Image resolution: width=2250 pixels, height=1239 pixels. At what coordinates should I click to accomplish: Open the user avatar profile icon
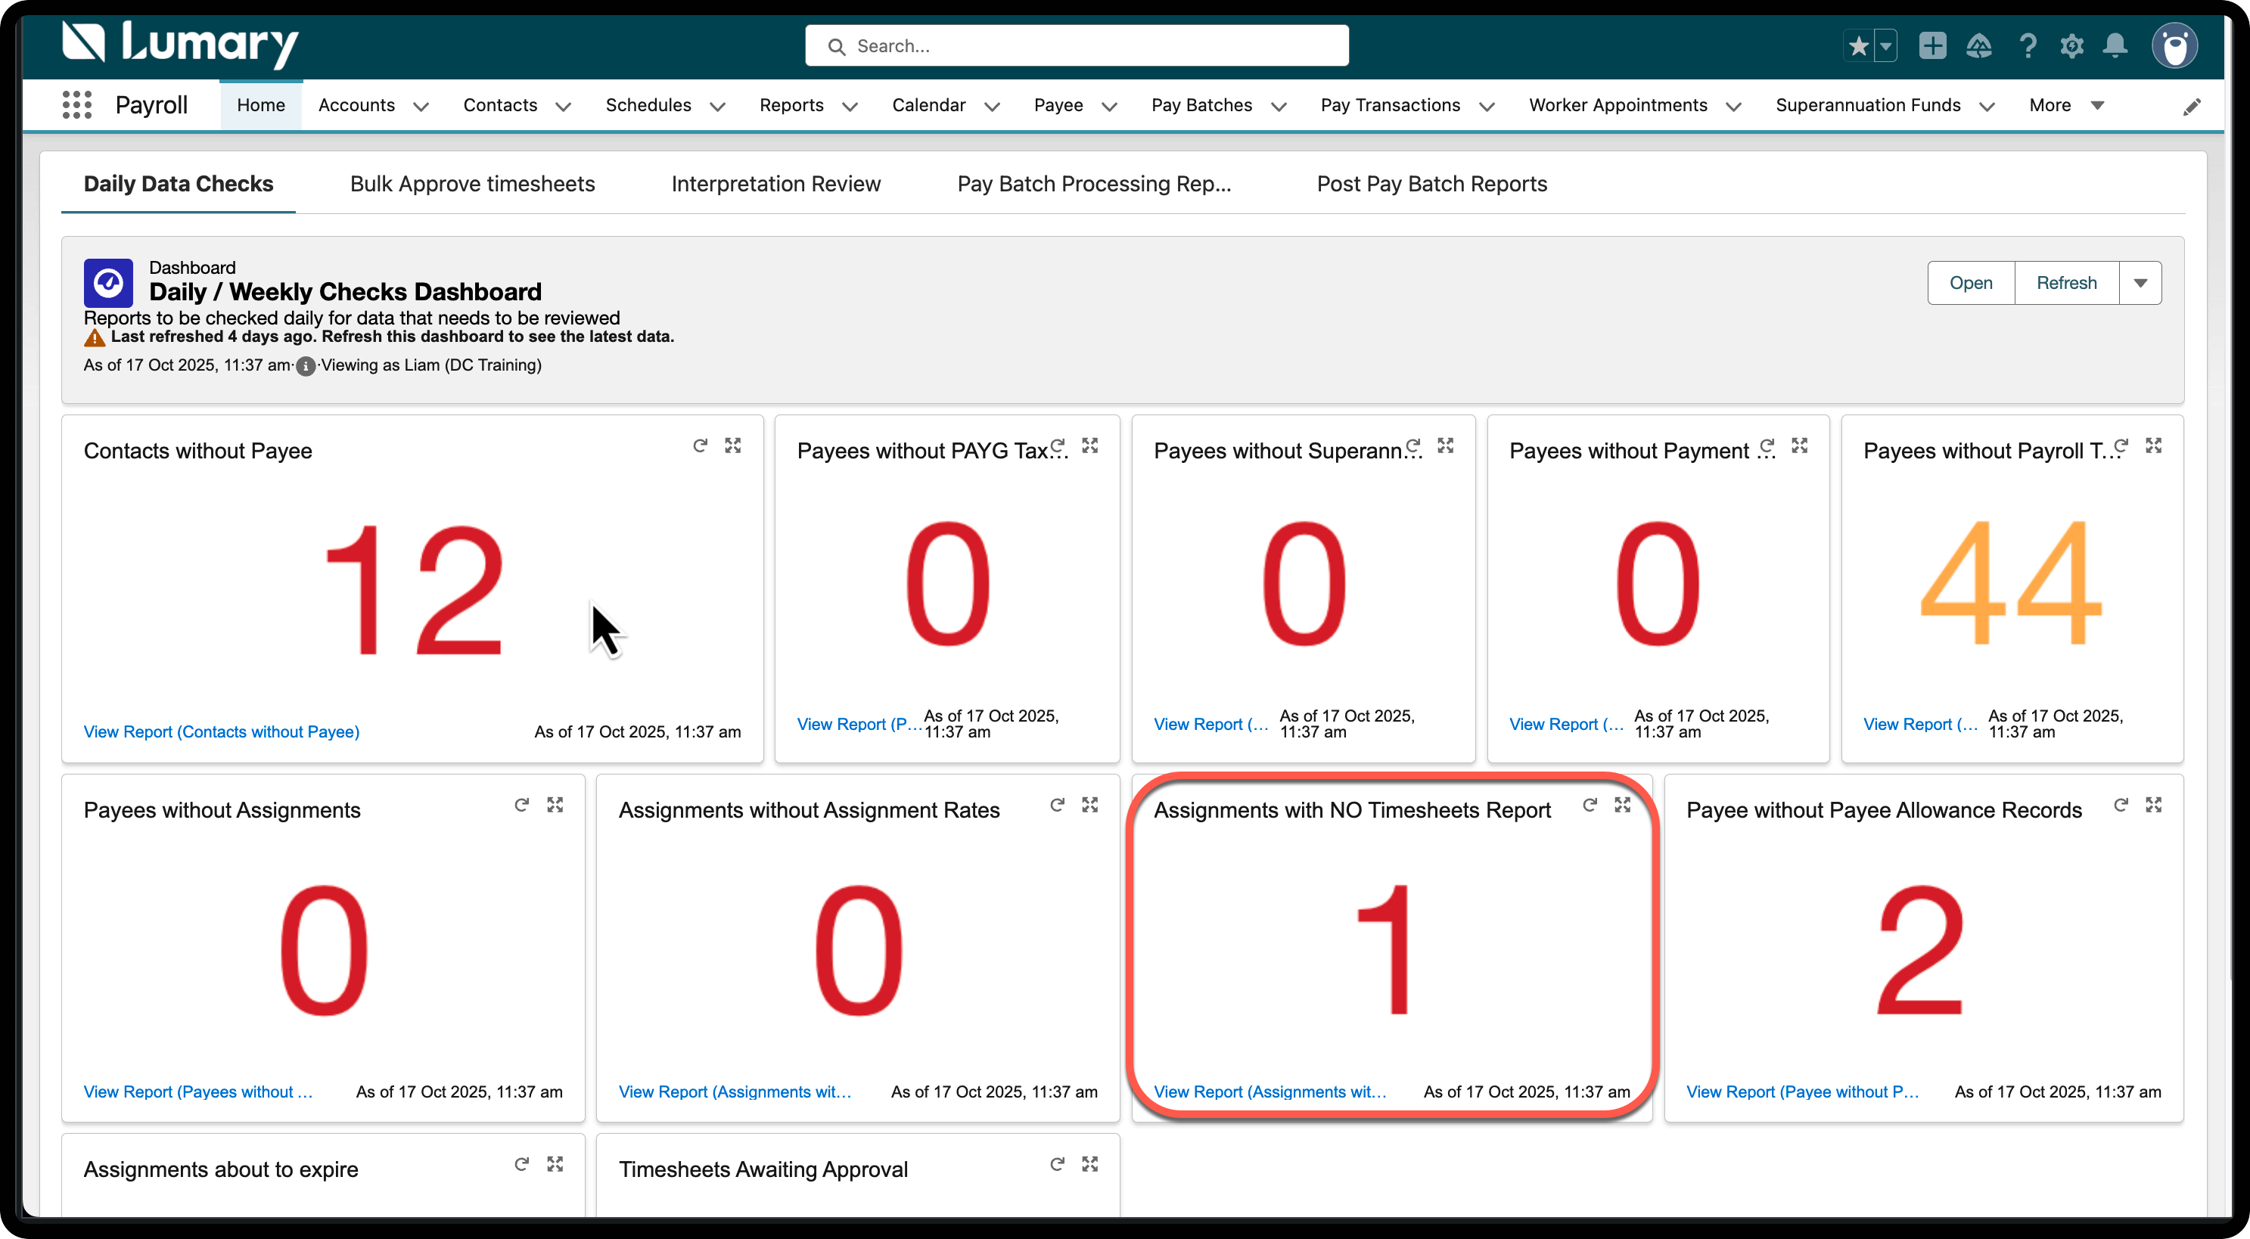pyautogui.click(x=2175, y=45)
